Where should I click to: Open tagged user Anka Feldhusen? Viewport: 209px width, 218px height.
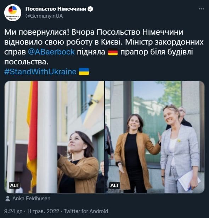(31, 199)
